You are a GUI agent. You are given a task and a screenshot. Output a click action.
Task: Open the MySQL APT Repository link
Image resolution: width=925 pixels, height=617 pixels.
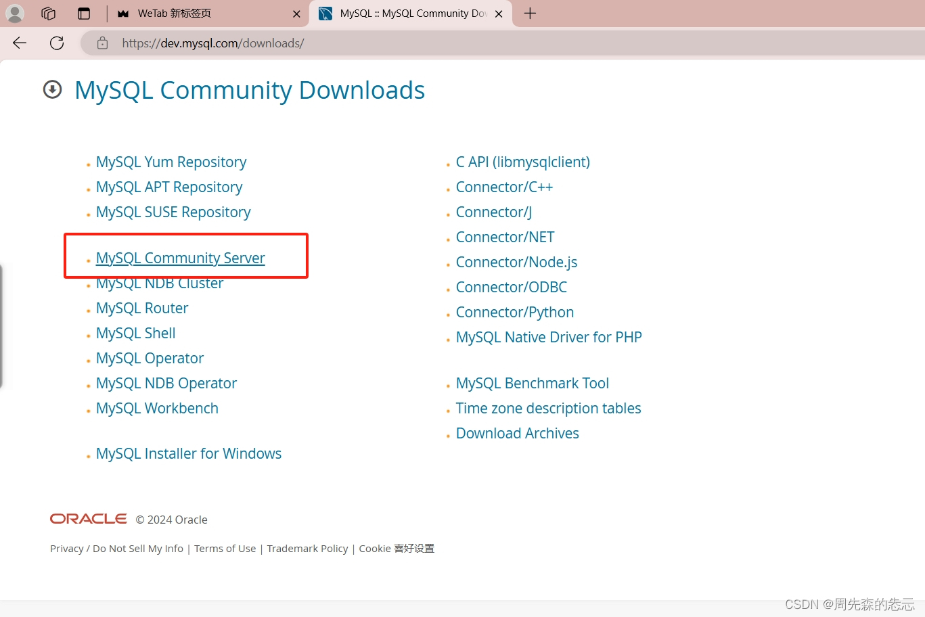169,187
